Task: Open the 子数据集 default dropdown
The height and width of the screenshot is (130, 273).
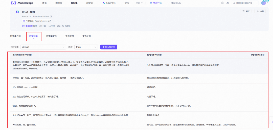Action: click(x=43, y=47)
